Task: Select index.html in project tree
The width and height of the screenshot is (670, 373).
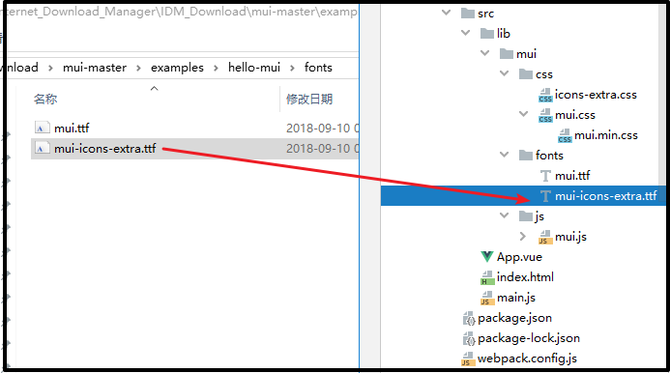Action: click(x=525, y=277)
